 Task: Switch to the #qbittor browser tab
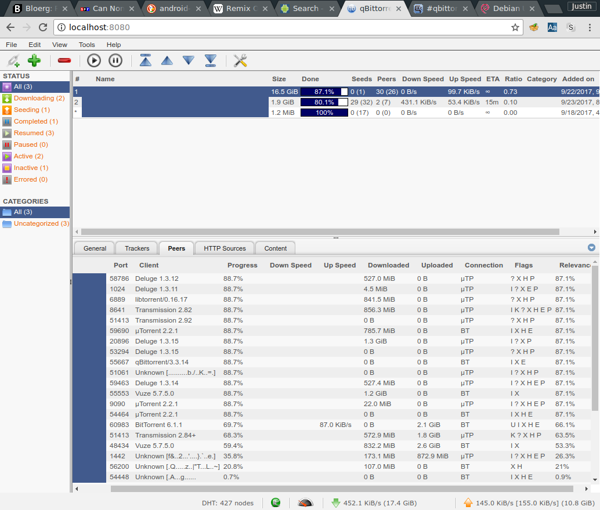coord(442,9)
